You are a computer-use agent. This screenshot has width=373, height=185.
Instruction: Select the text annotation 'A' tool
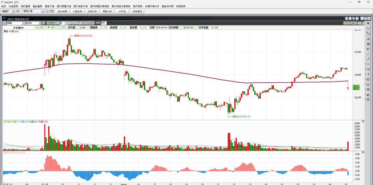pyautogui.click(x=368, y=39)
